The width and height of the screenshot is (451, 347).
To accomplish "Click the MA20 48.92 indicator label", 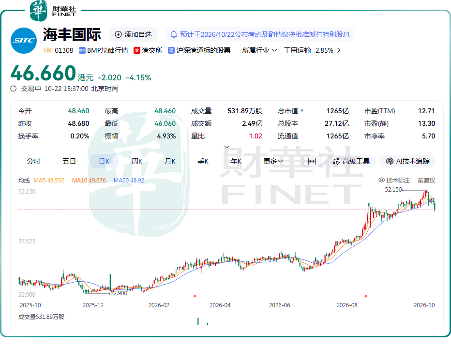I will [129, 181].
